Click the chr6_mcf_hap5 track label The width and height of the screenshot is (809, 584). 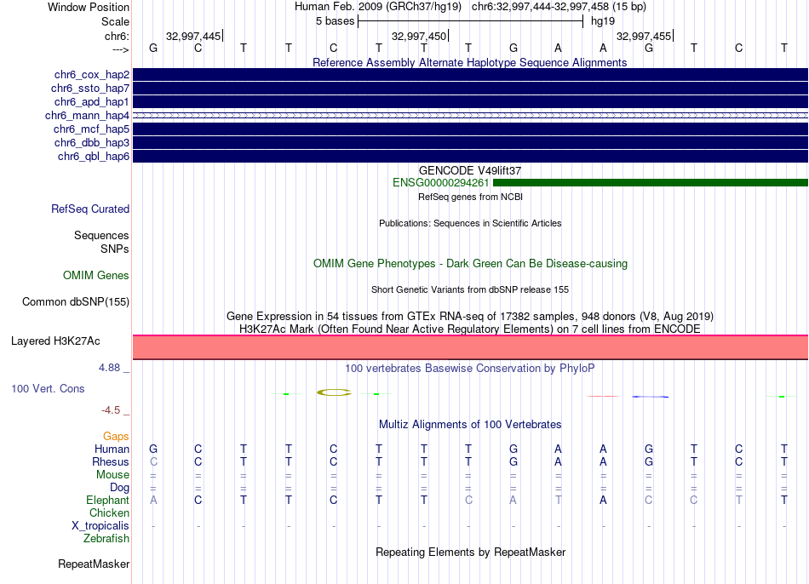91,129
